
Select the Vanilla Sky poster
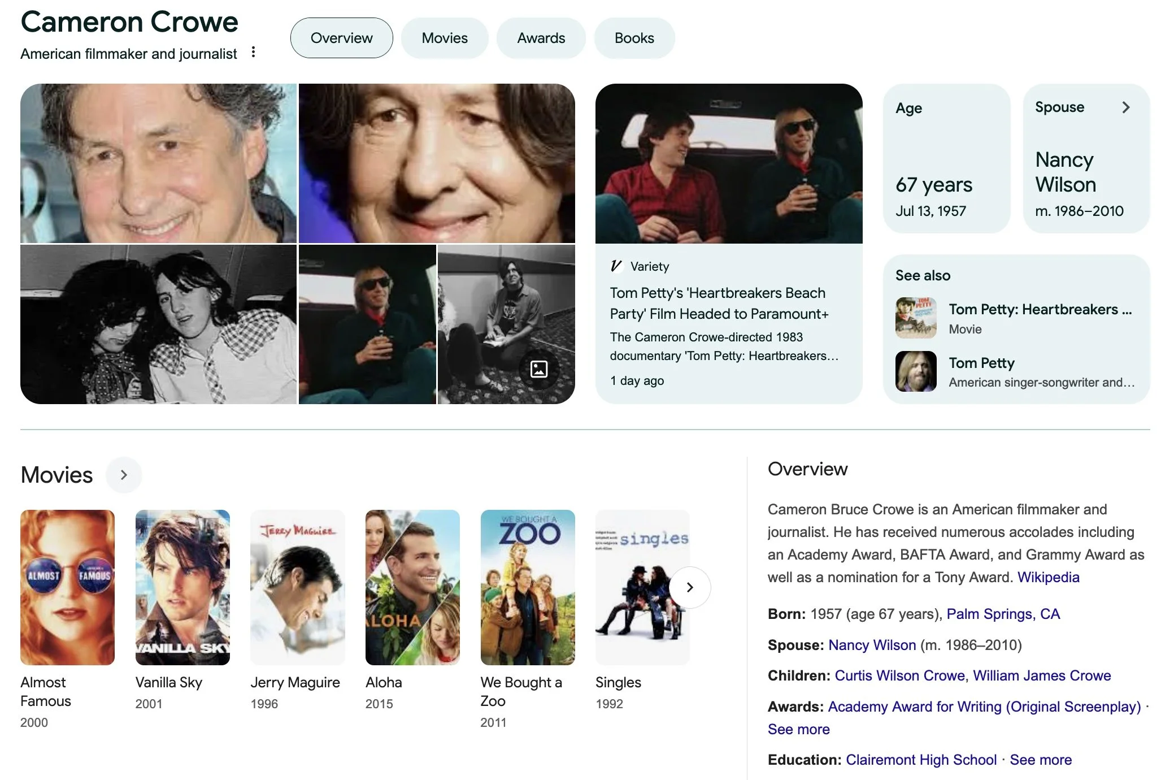(182, 587)
